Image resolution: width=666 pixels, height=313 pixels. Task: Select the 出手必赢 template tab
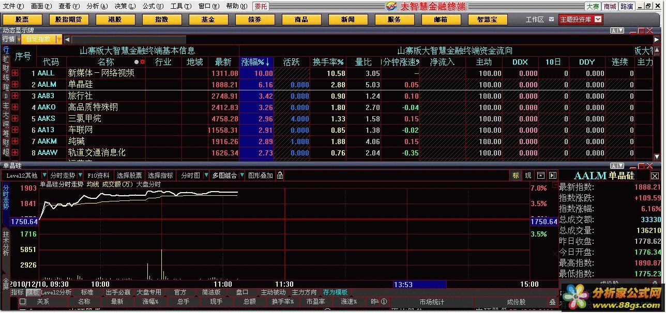coord(118,292)
